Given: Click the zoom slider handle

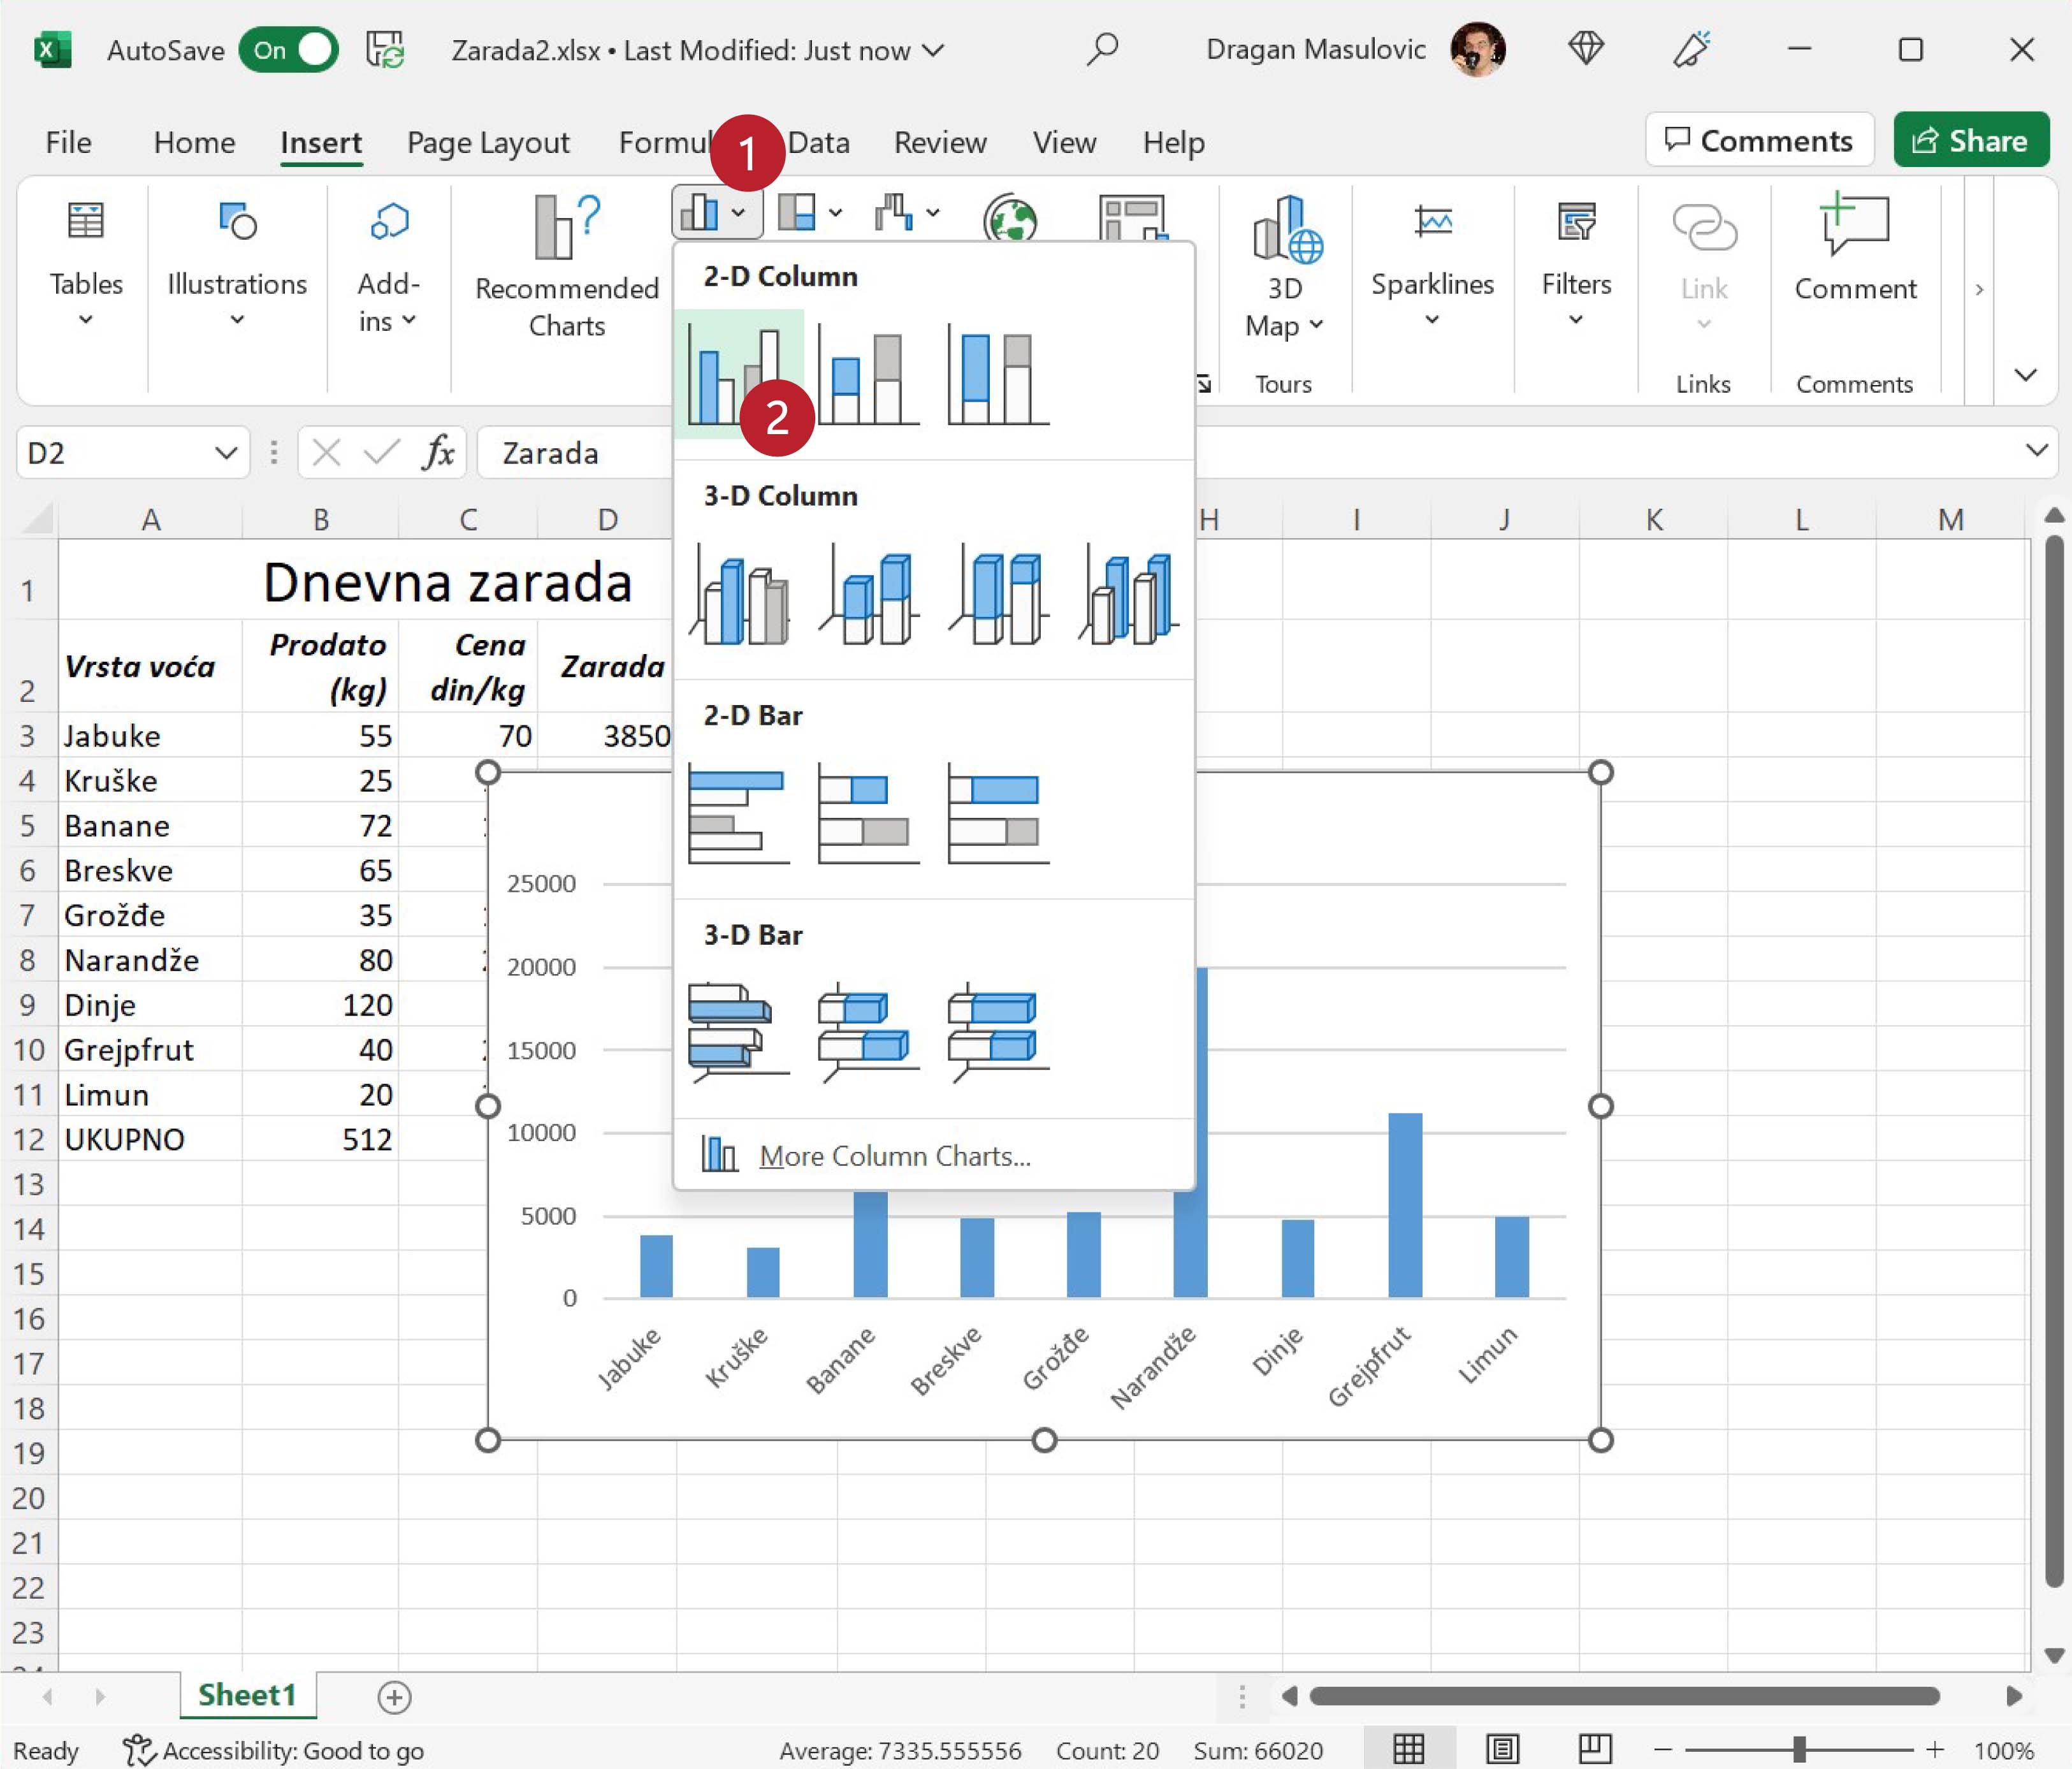Looking at the screenshot, I should [1798, 1749].
